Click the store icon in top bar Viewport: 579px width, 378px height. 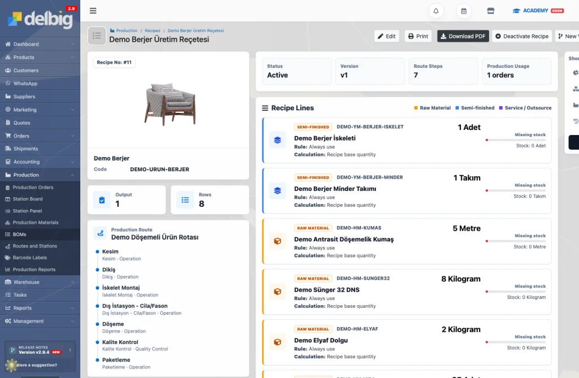tap(490, 11)
